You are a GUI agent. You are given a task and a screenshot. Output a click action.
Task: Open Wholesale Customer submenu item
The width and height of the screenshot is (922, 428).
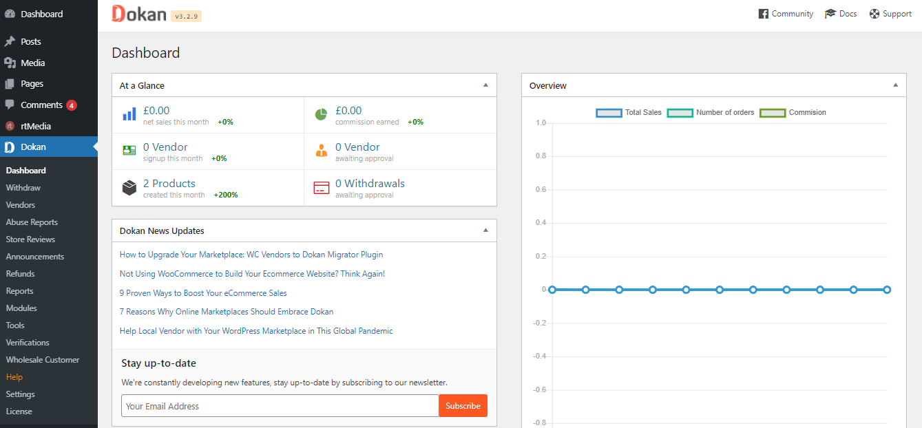pos(43,360)
